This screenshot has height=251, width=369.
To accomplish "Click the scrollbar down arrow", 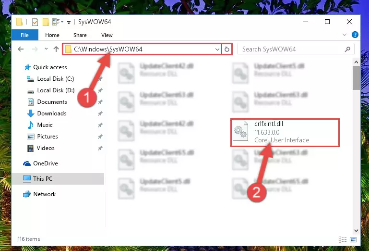I will click(356, 231).
